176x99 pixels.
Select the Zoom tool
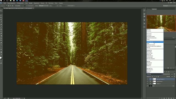[1, 54]
